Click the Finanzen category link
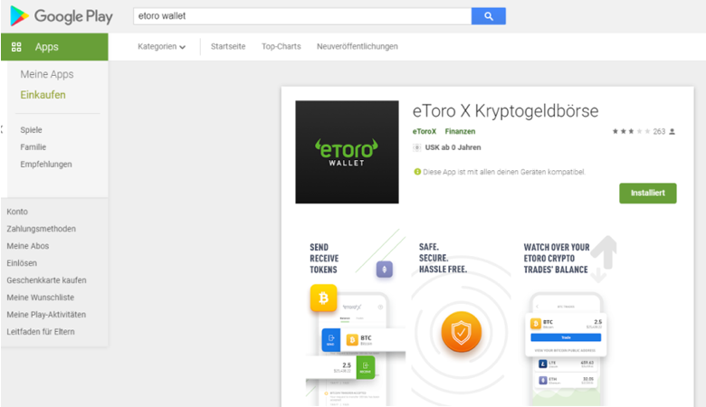 click(x=460, y=131)
